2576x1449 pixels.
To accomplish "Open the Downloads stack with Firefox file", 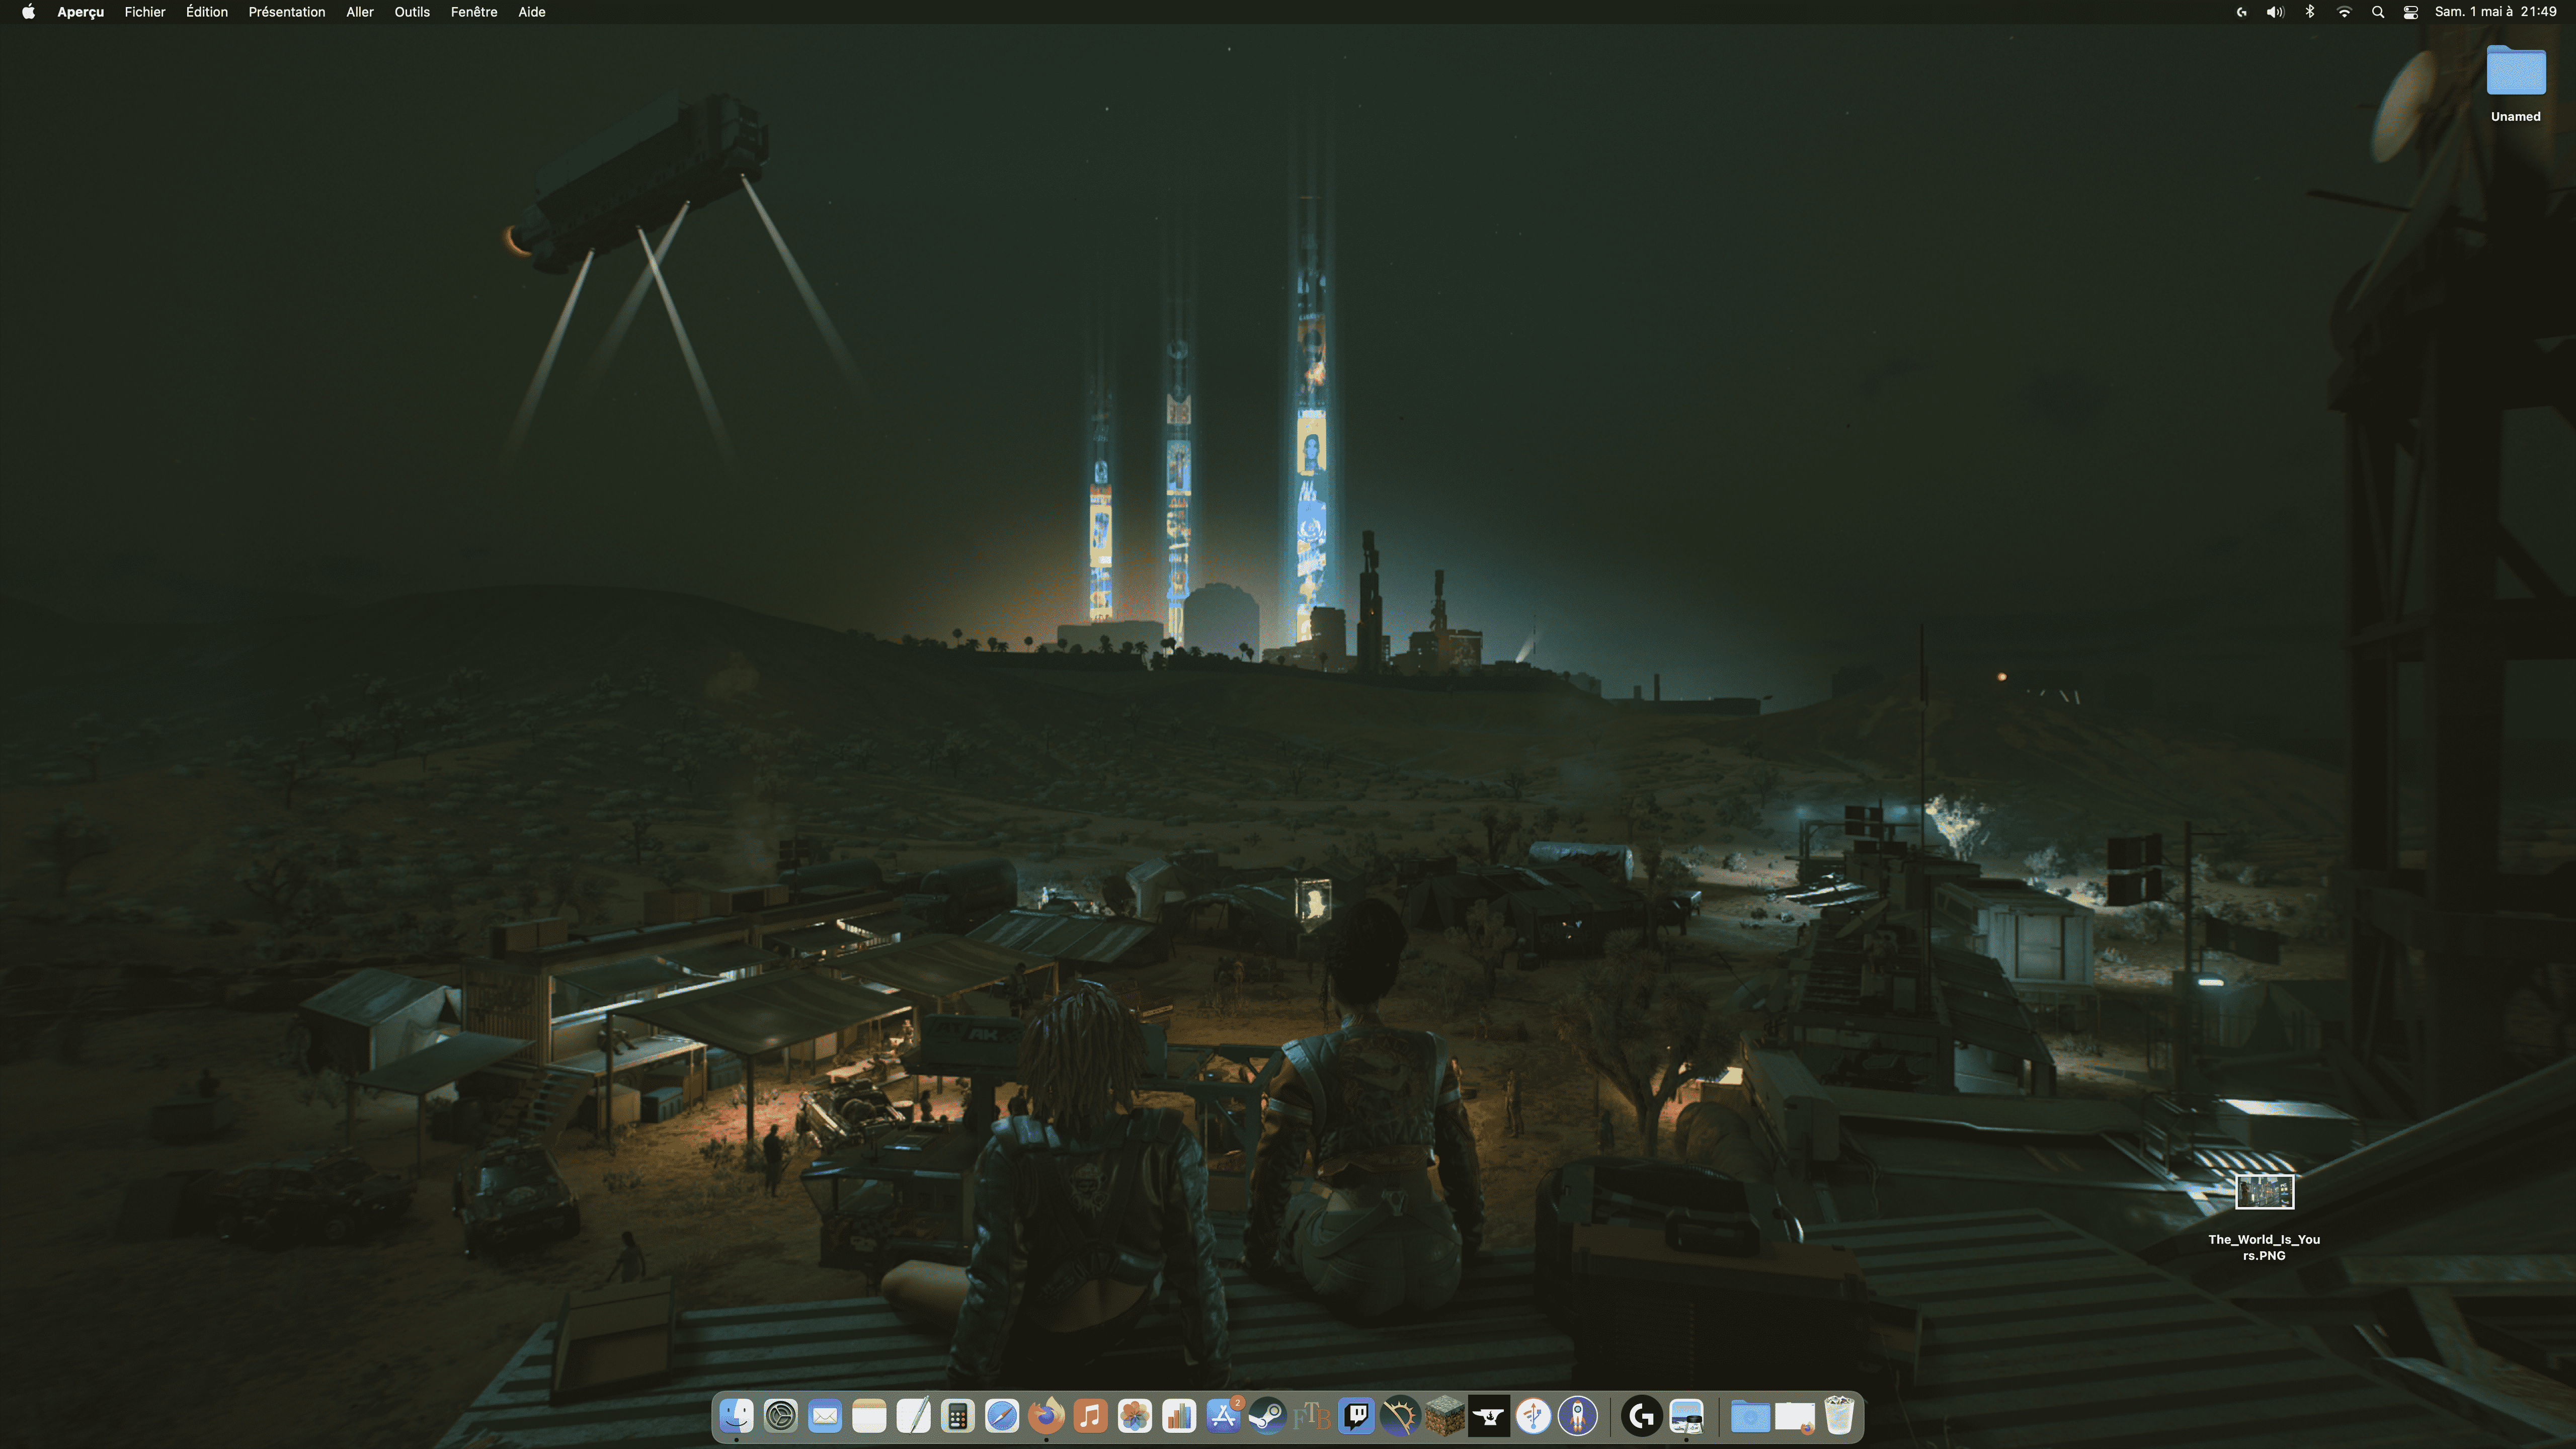I will (1794, 1416).
